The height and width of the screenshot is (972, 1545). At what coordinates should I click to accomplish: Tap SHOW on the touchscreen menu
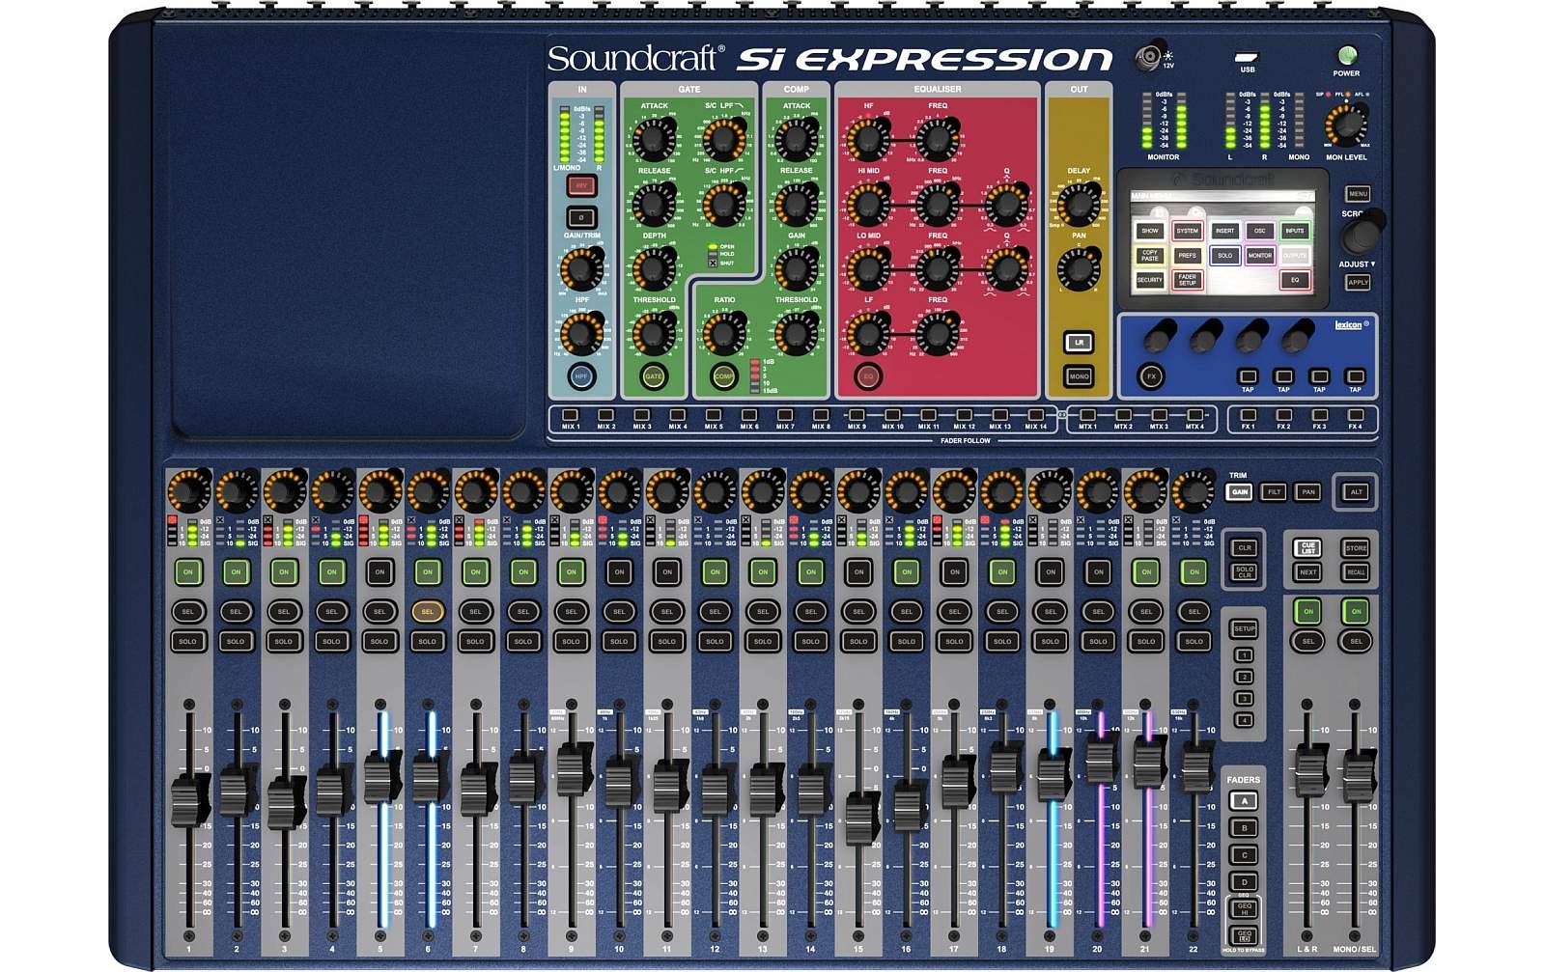[x=1149, y=231]
